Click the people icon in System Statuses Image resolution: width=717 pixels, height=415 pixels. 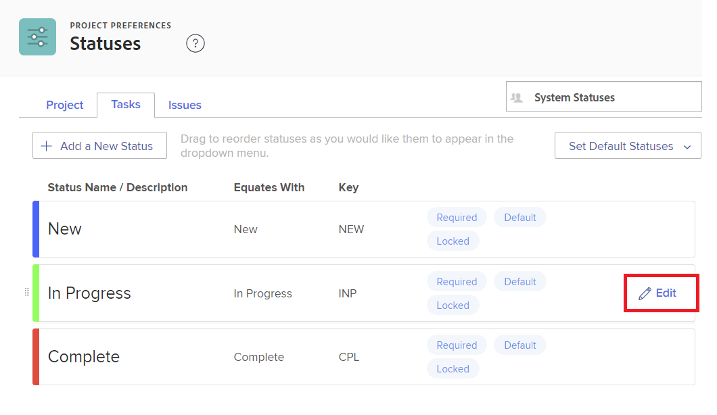tap(517, 97)
